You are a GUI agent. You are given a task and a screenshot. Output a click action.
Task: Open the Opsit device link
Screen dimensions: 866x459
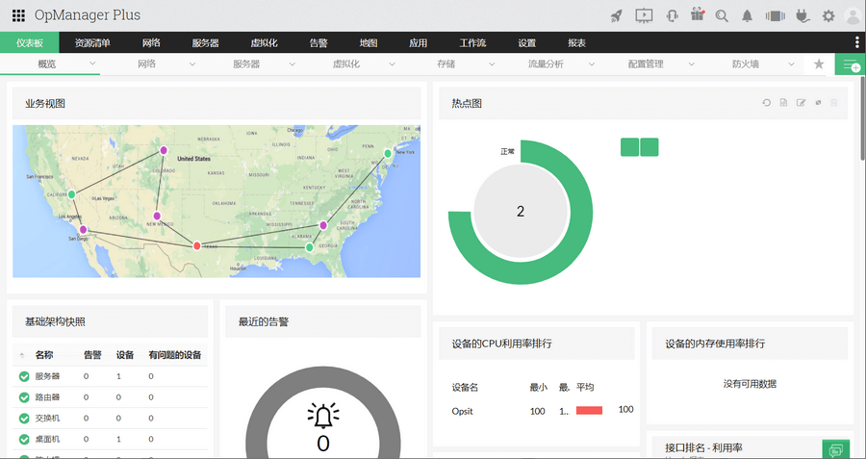point(462,411)
